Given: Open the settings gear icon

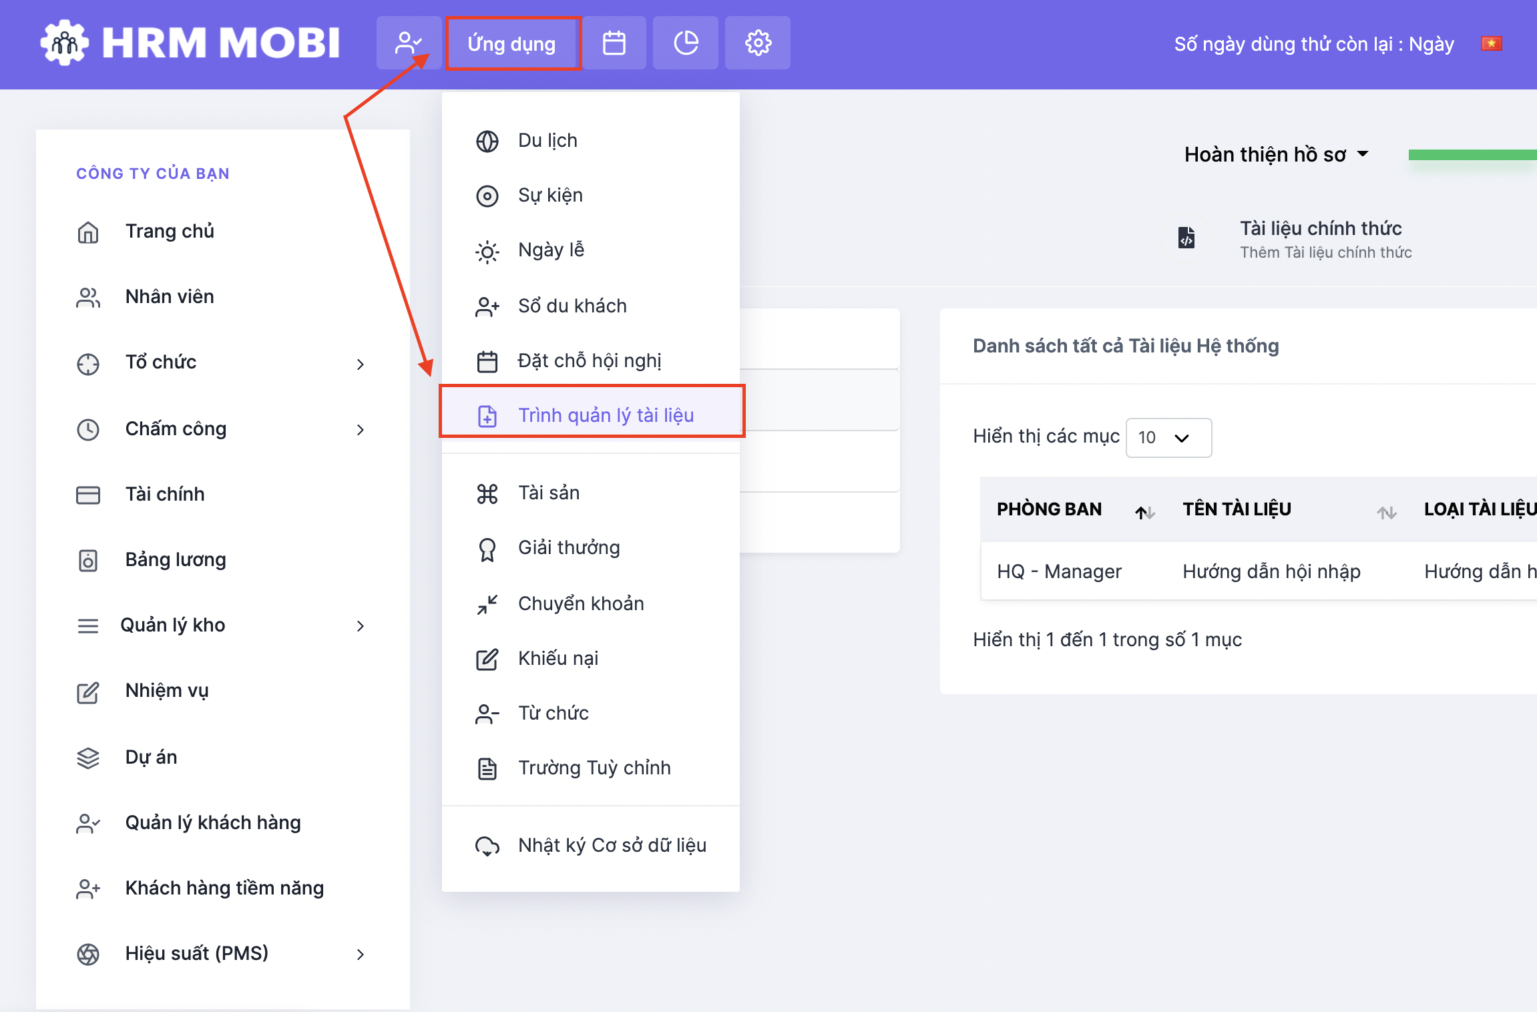Looking at the screenshot, I should pyautogui.click(x=758, y=43).
